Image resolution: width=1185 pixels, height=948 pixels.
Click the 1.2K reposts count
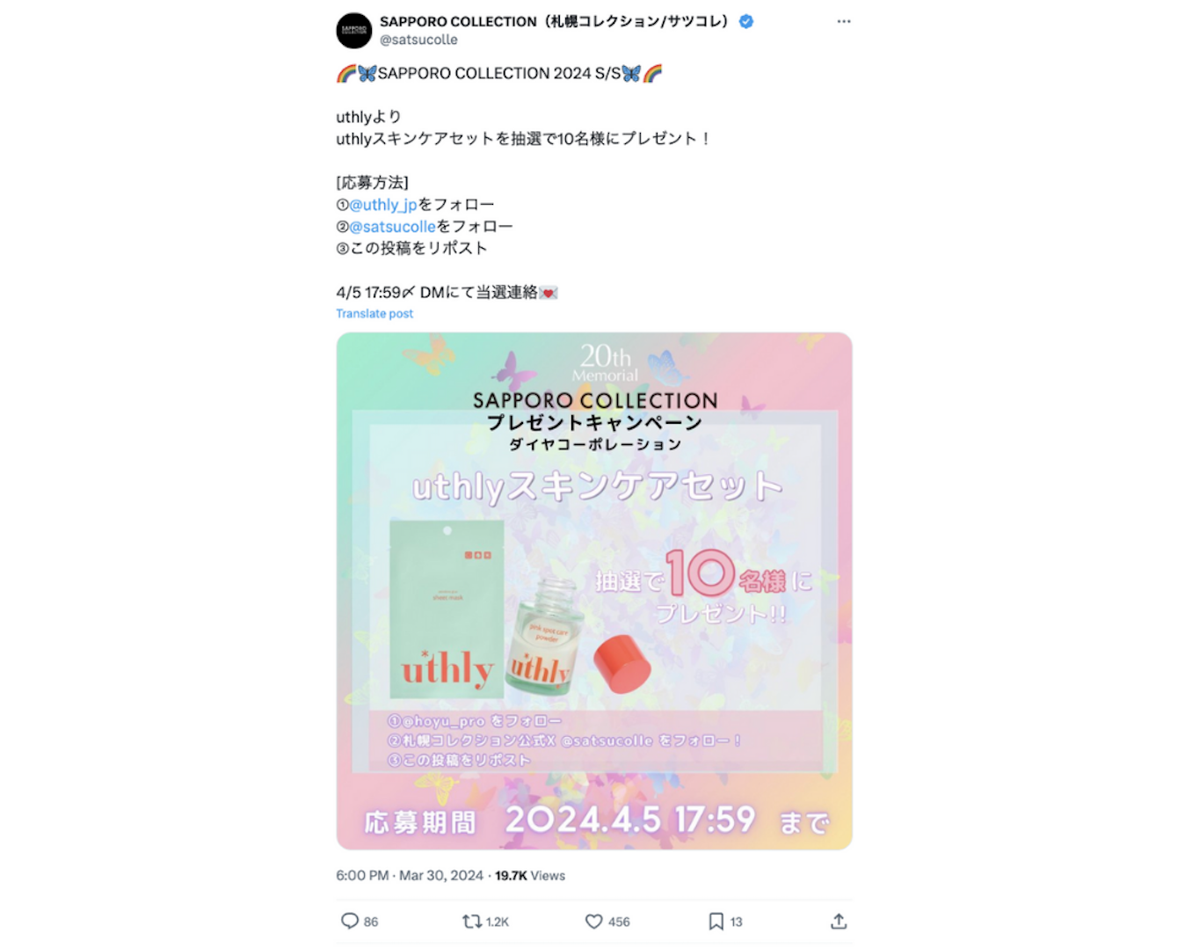click(x=498, y=922)
